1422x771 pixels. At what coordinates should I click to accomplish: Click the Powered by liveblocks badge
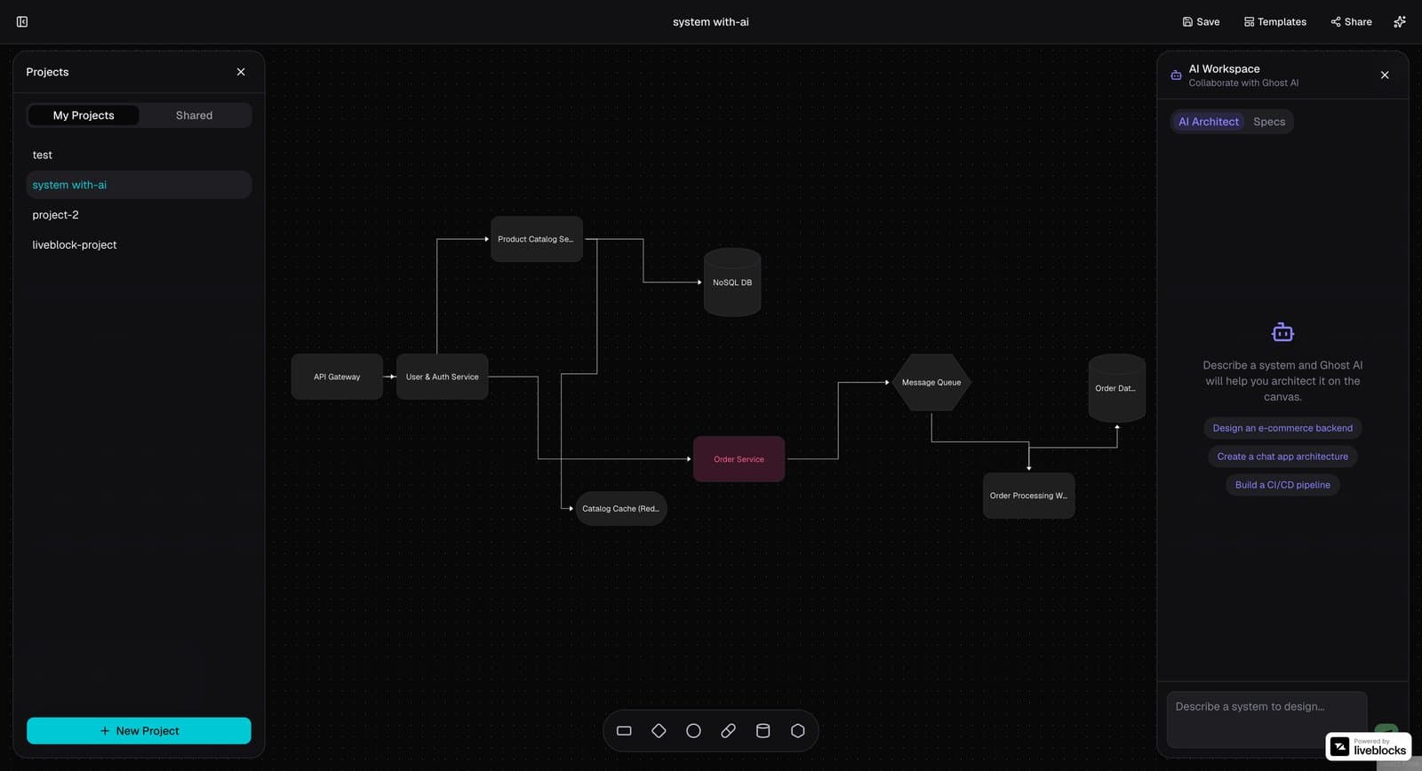[1368, 747]
